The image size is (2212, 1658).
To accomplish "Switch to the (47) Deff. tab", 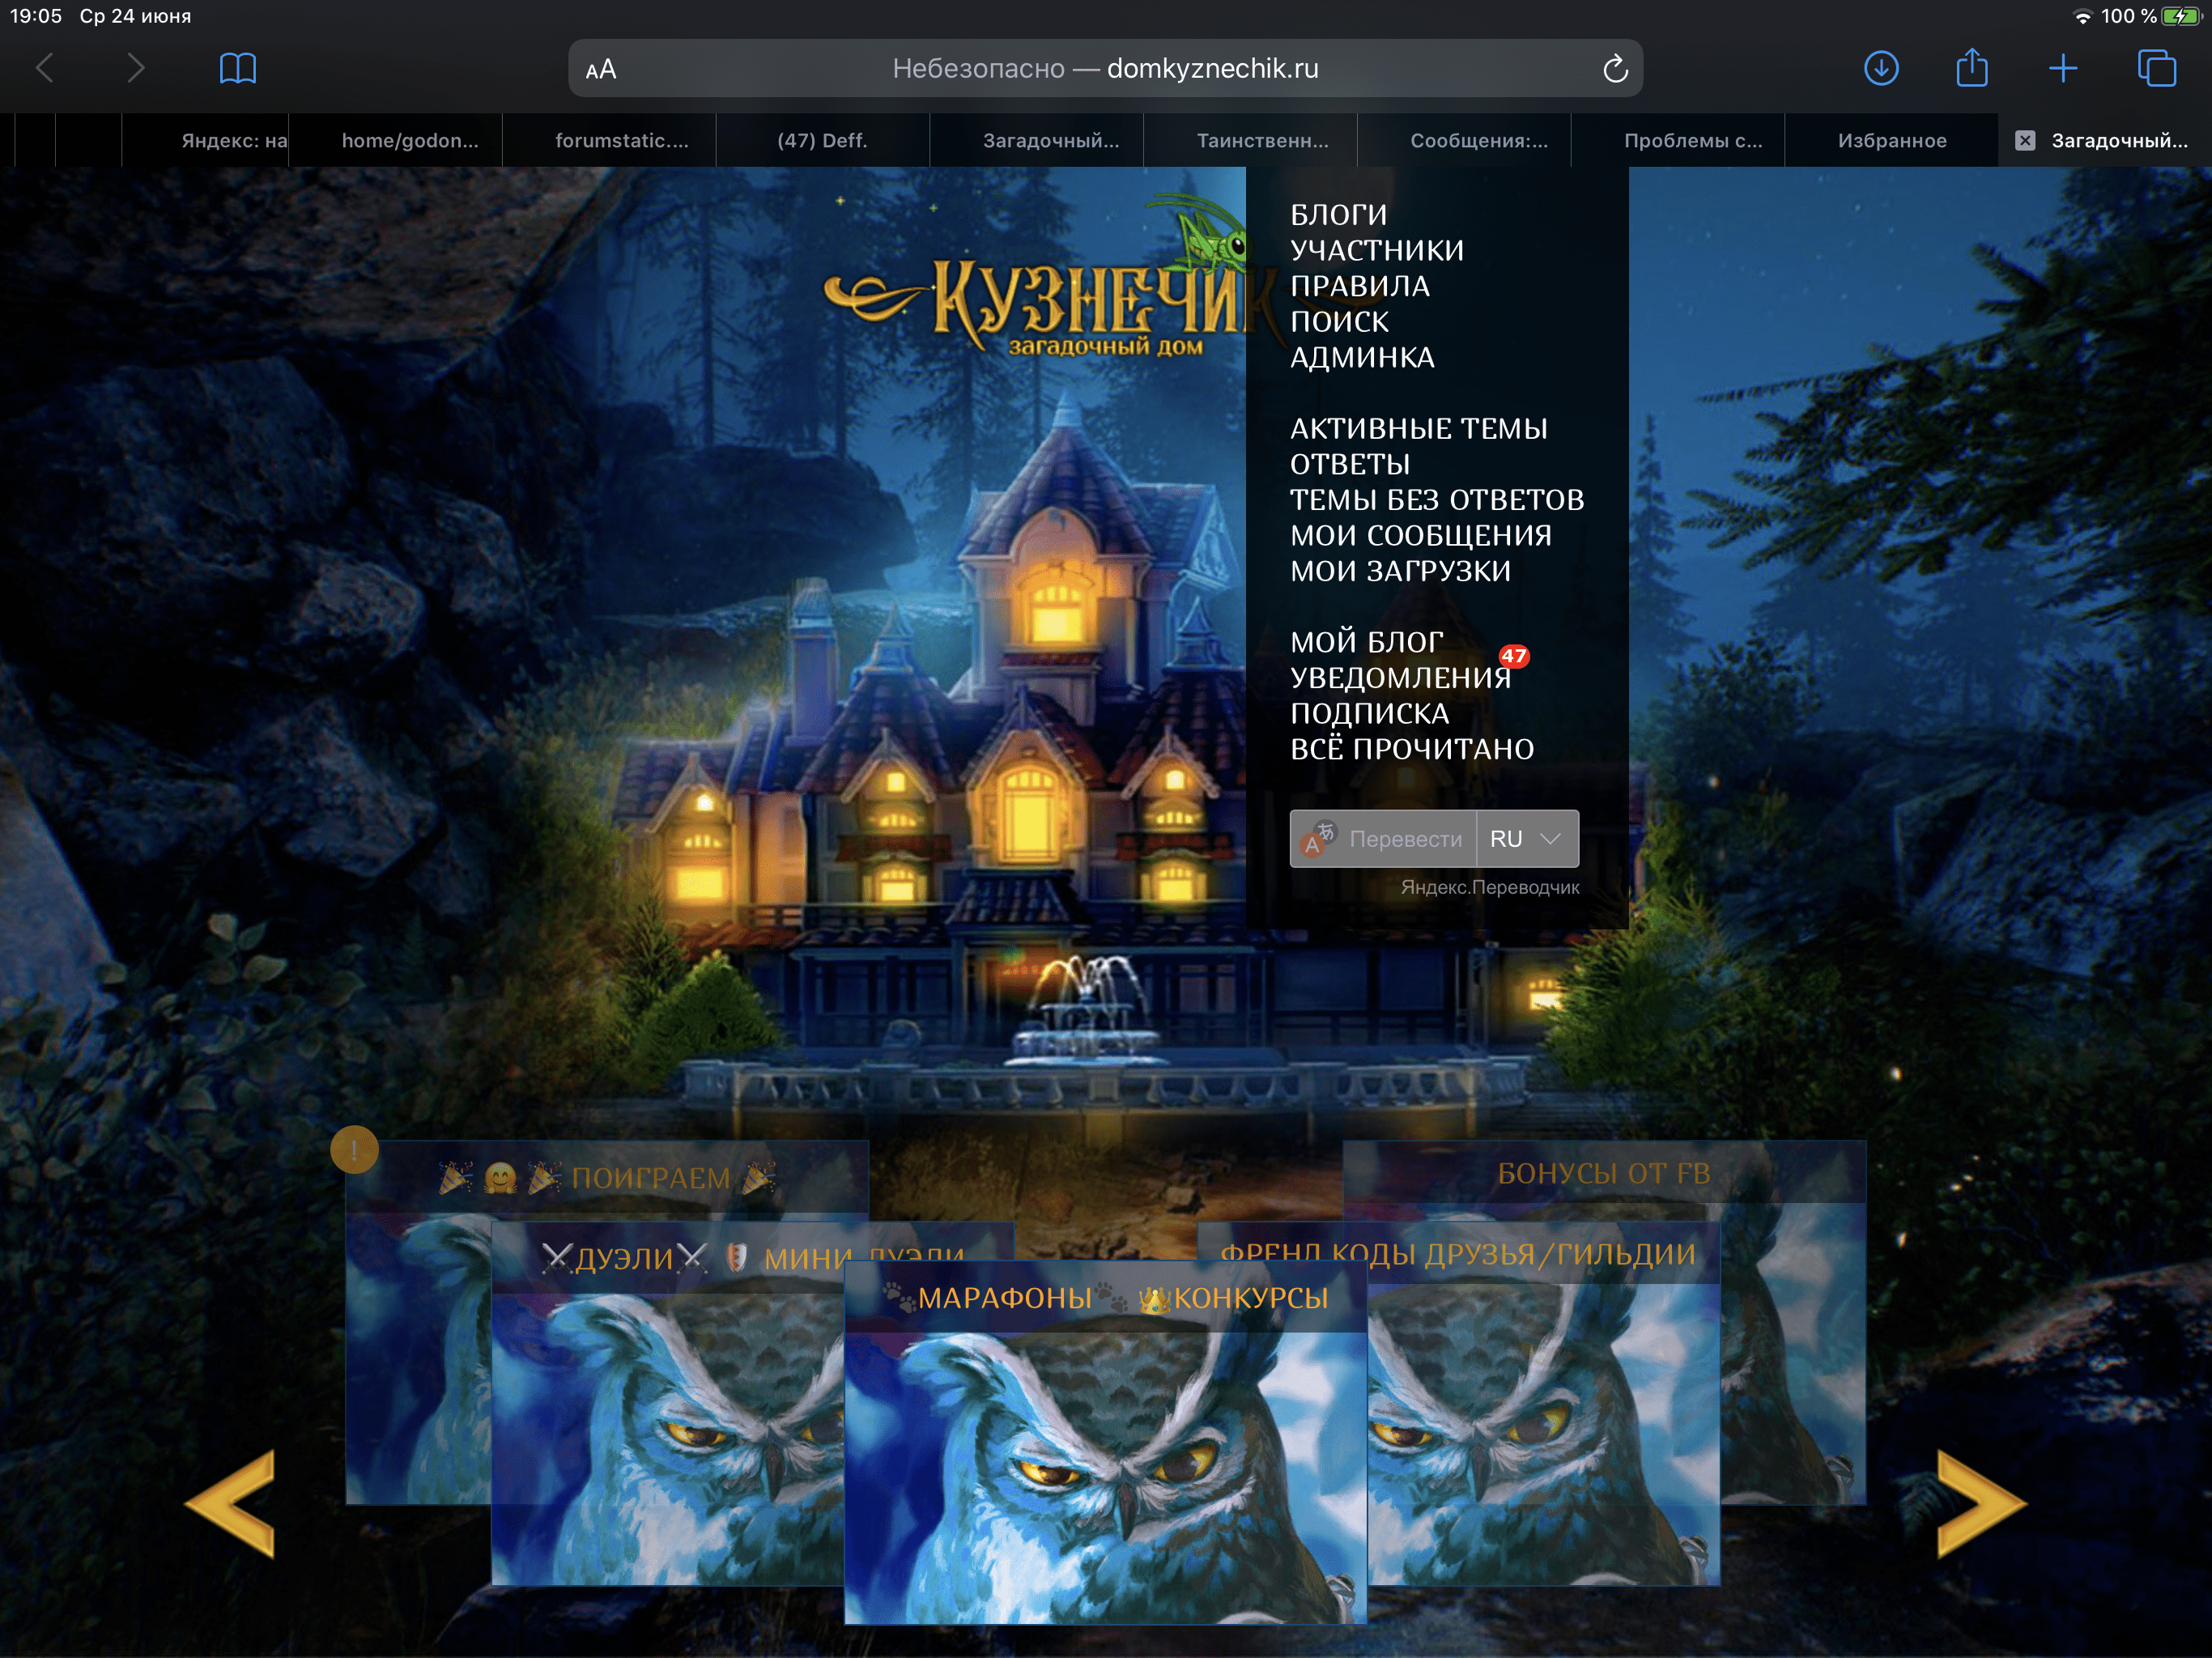I will [822, 140].
